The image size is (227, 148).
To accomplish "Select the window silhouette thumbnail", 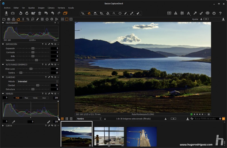I will 109,136.
